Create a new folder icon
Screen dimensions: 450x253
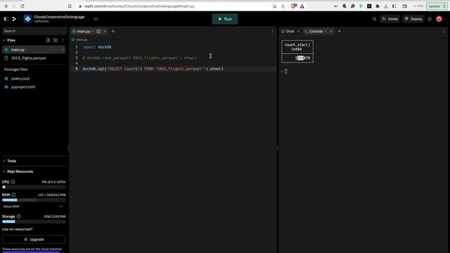[56, 41]
